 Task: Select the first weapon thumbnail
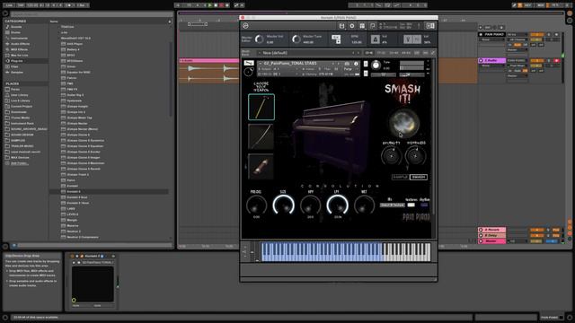[261, 107]
